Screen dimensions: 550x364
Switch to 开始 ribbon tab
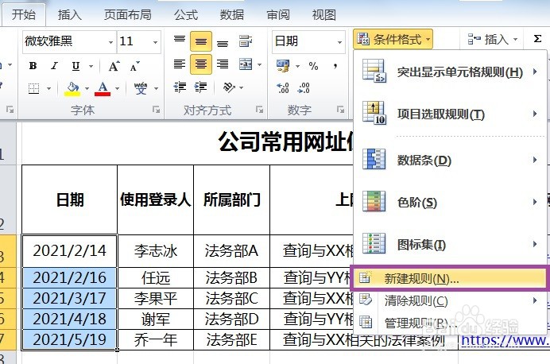pos(24,15)
